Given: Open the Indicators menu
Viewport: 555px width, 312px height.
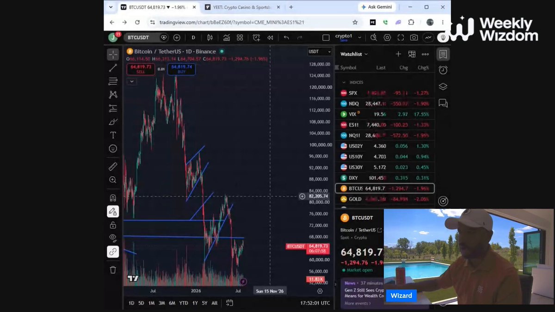Looking at the screenshot, I should pyautogui.click(x=227, y=37).
